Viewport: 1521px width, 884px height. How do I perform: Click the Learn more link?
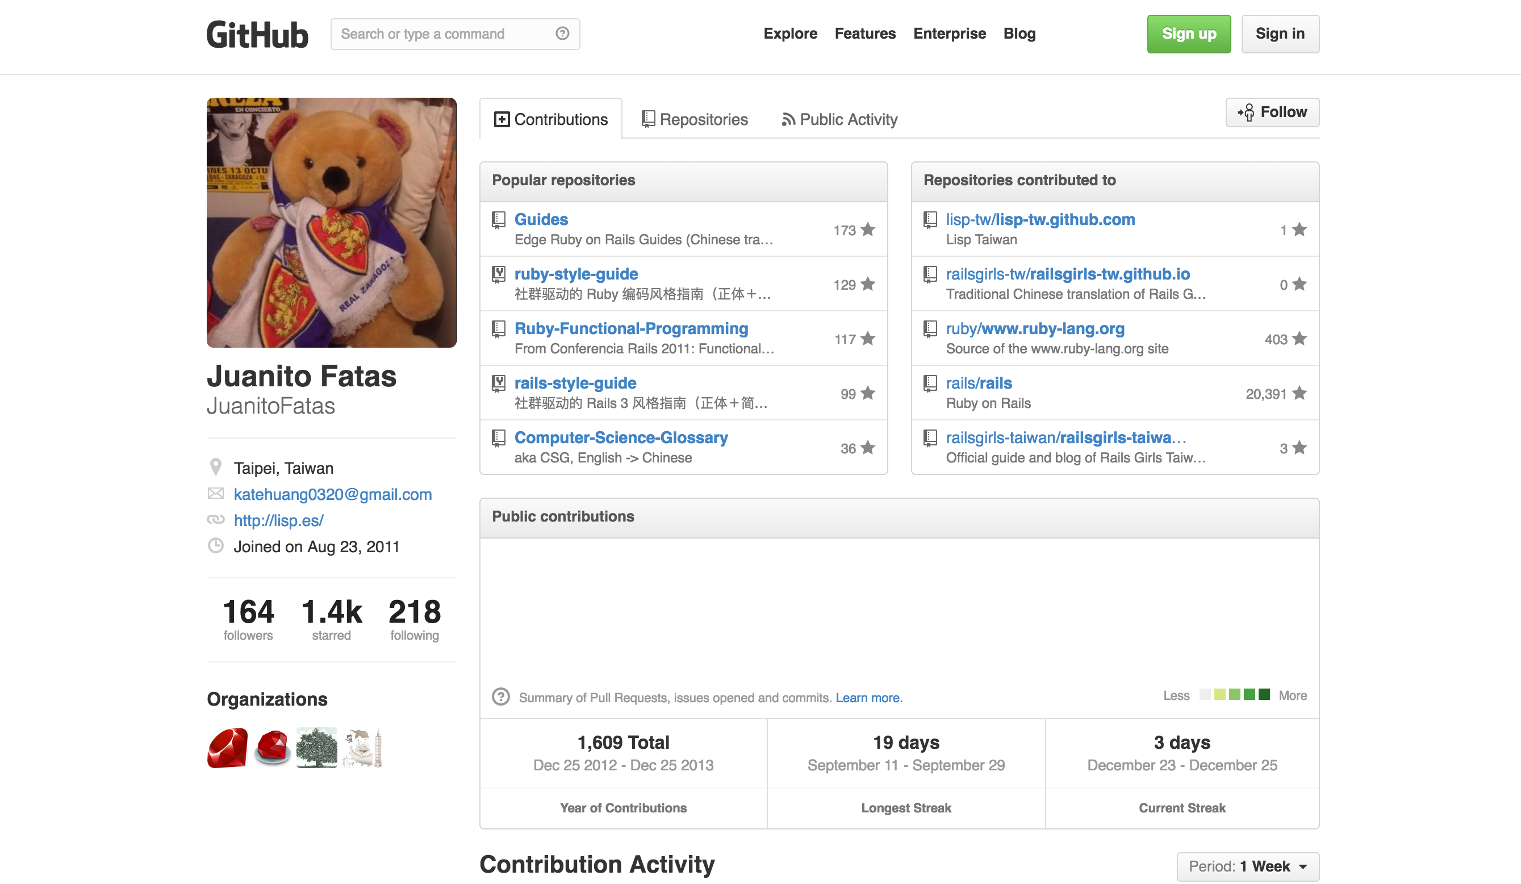tap(869, 698)
